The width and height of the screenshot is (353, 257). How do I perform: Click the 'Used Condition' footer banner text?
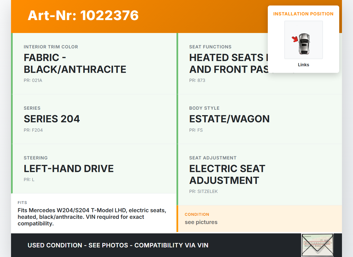[118, 245]
